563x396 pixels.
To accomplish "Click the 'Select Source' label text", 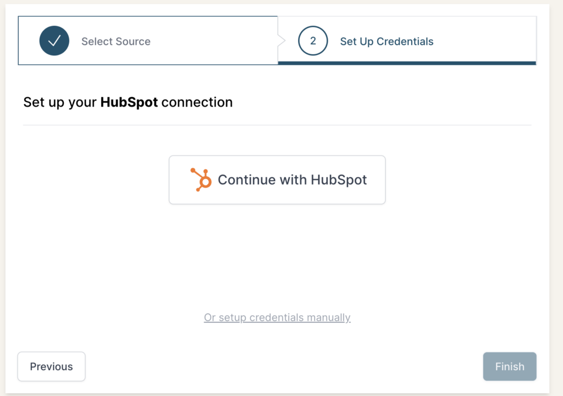I will click(x=116, y=41).
